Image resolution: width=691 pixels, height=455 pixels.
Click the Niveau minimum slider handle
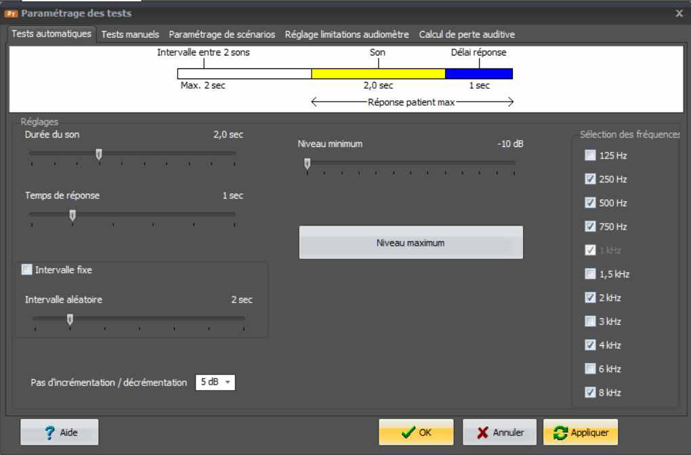tap(308, 163)
